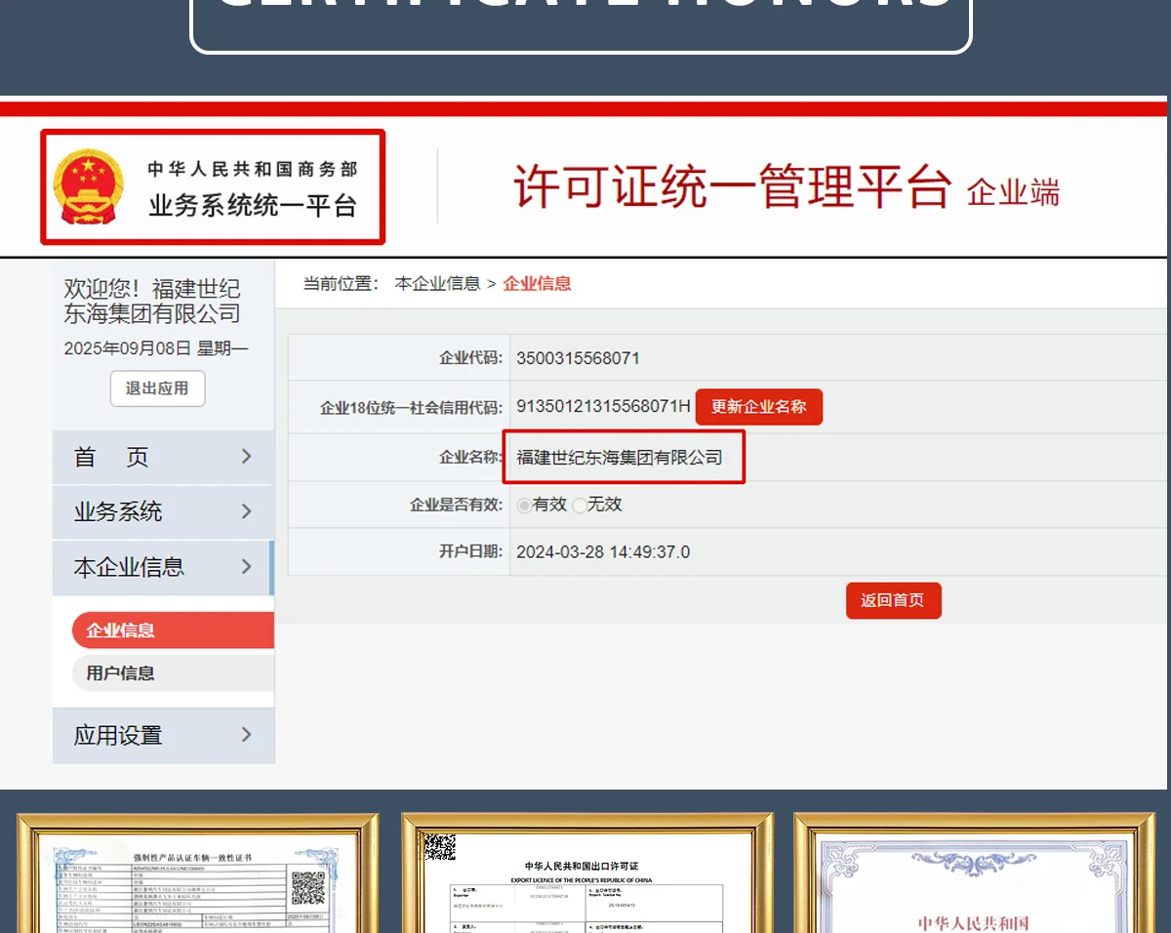Open export licence certificate thumbnail
Screen dimensions: 1171x933
click(x=587, y=872)
